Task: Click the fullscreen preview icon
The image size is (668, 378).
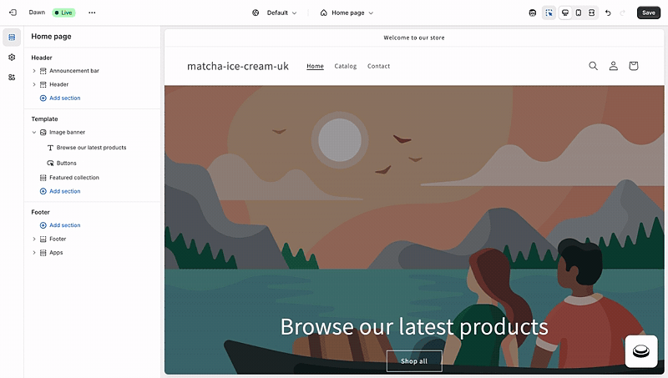Action: click(x=592, y=13)
